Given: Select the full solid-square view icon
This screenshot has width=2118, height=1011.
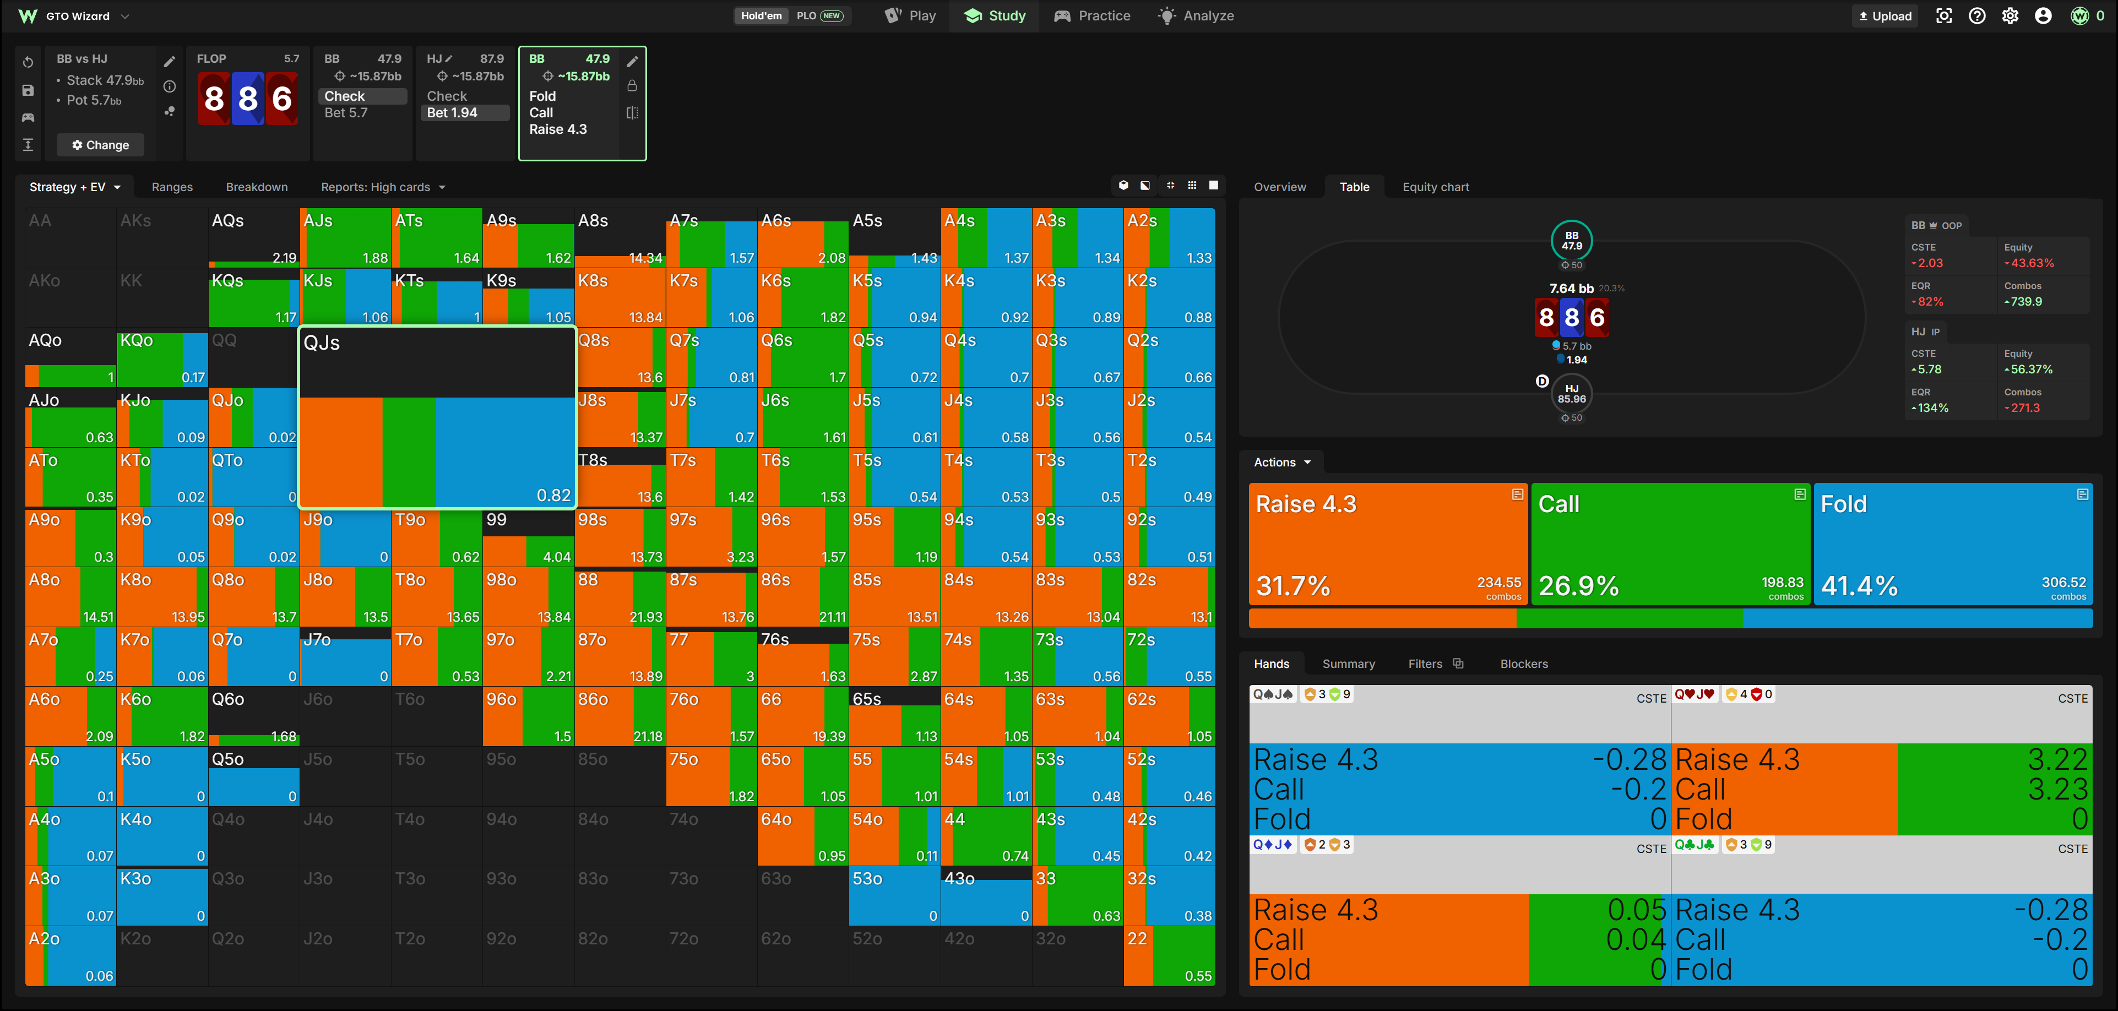Looking at the screenshot, I should (x=1214, y=186).
